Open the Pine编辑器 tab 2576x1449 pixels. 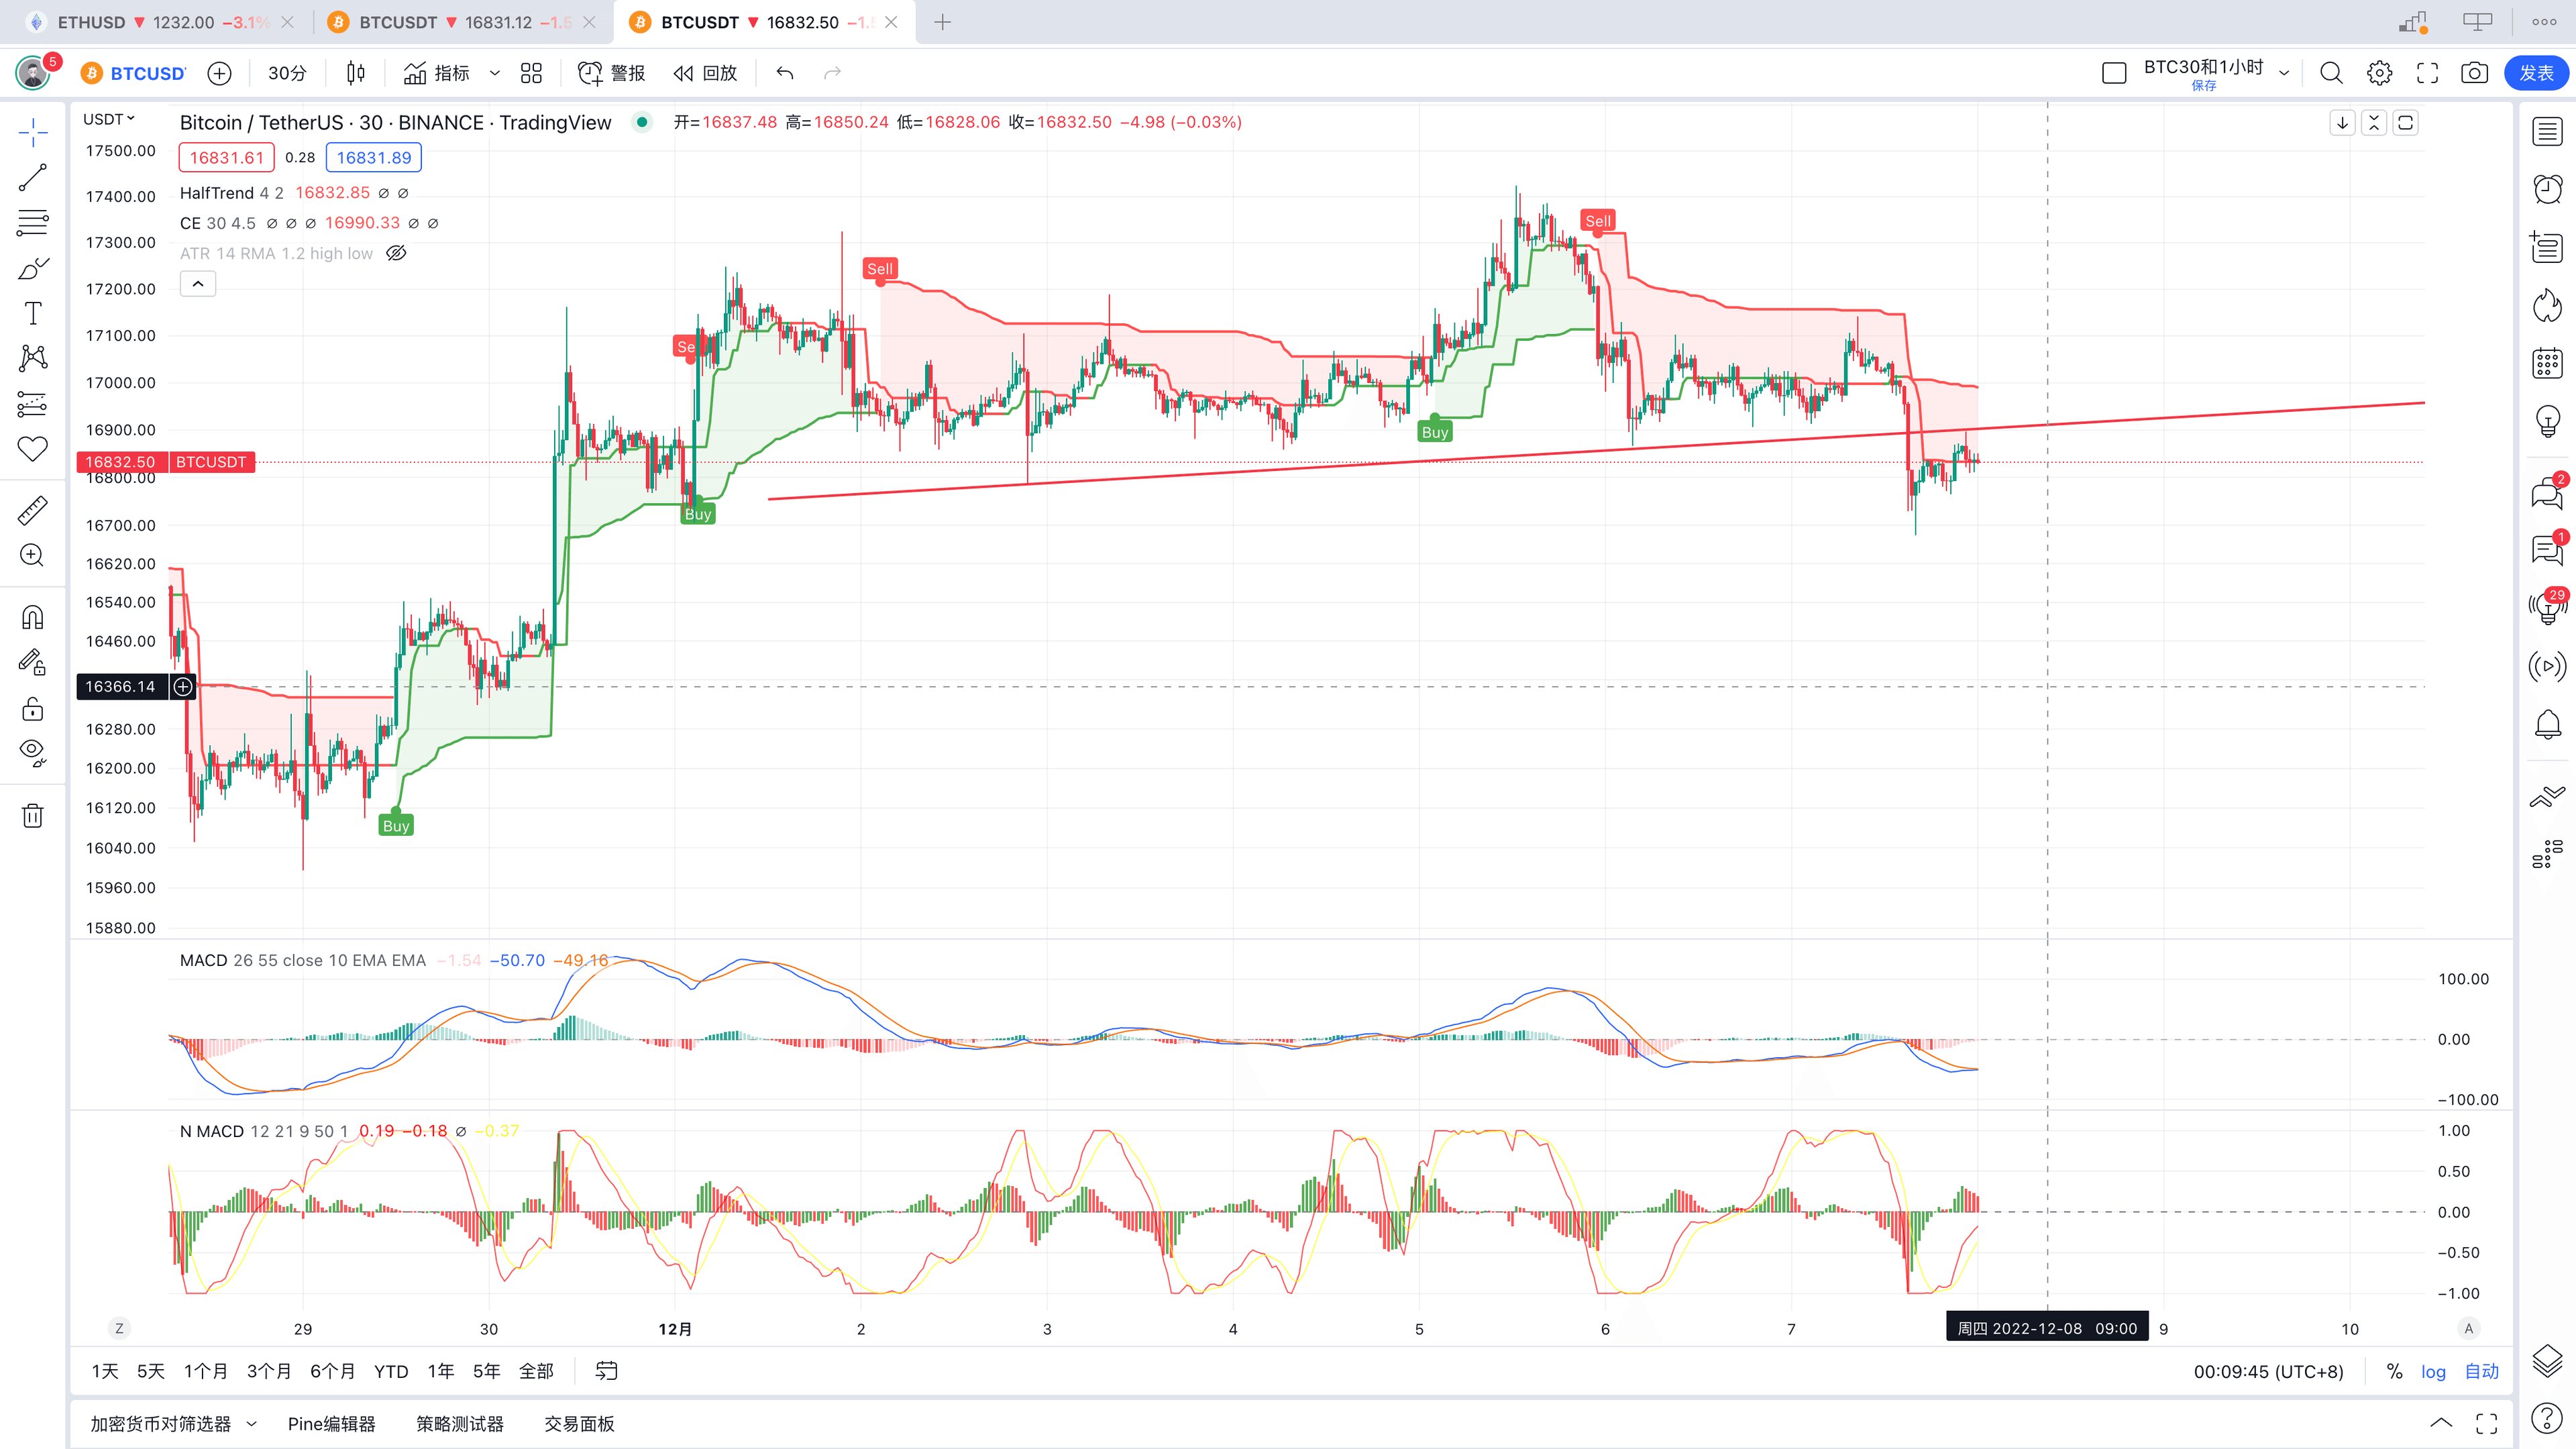coord(331,1423)
